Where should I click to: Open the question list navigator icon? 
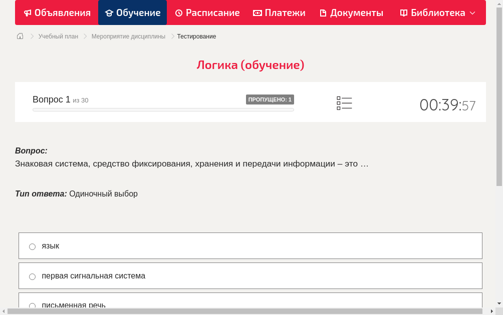(344, 103)
